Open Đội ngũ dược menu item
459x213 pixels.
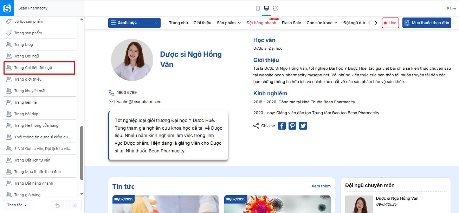(x=354, y=23)
